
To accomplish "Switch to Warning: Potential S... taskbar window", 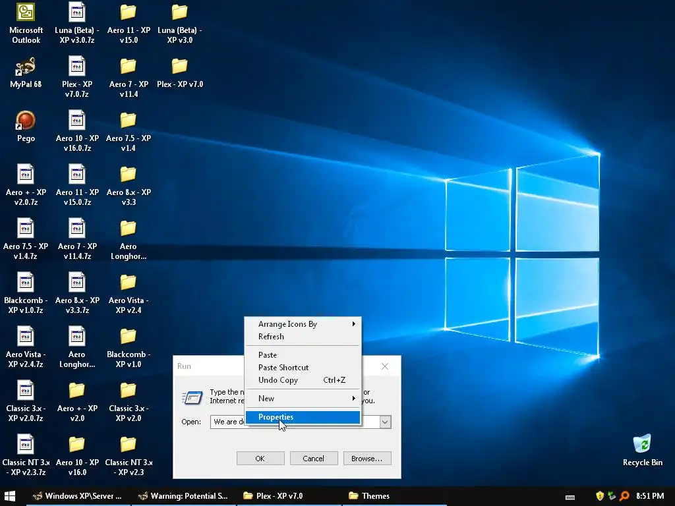I will 184,496.
